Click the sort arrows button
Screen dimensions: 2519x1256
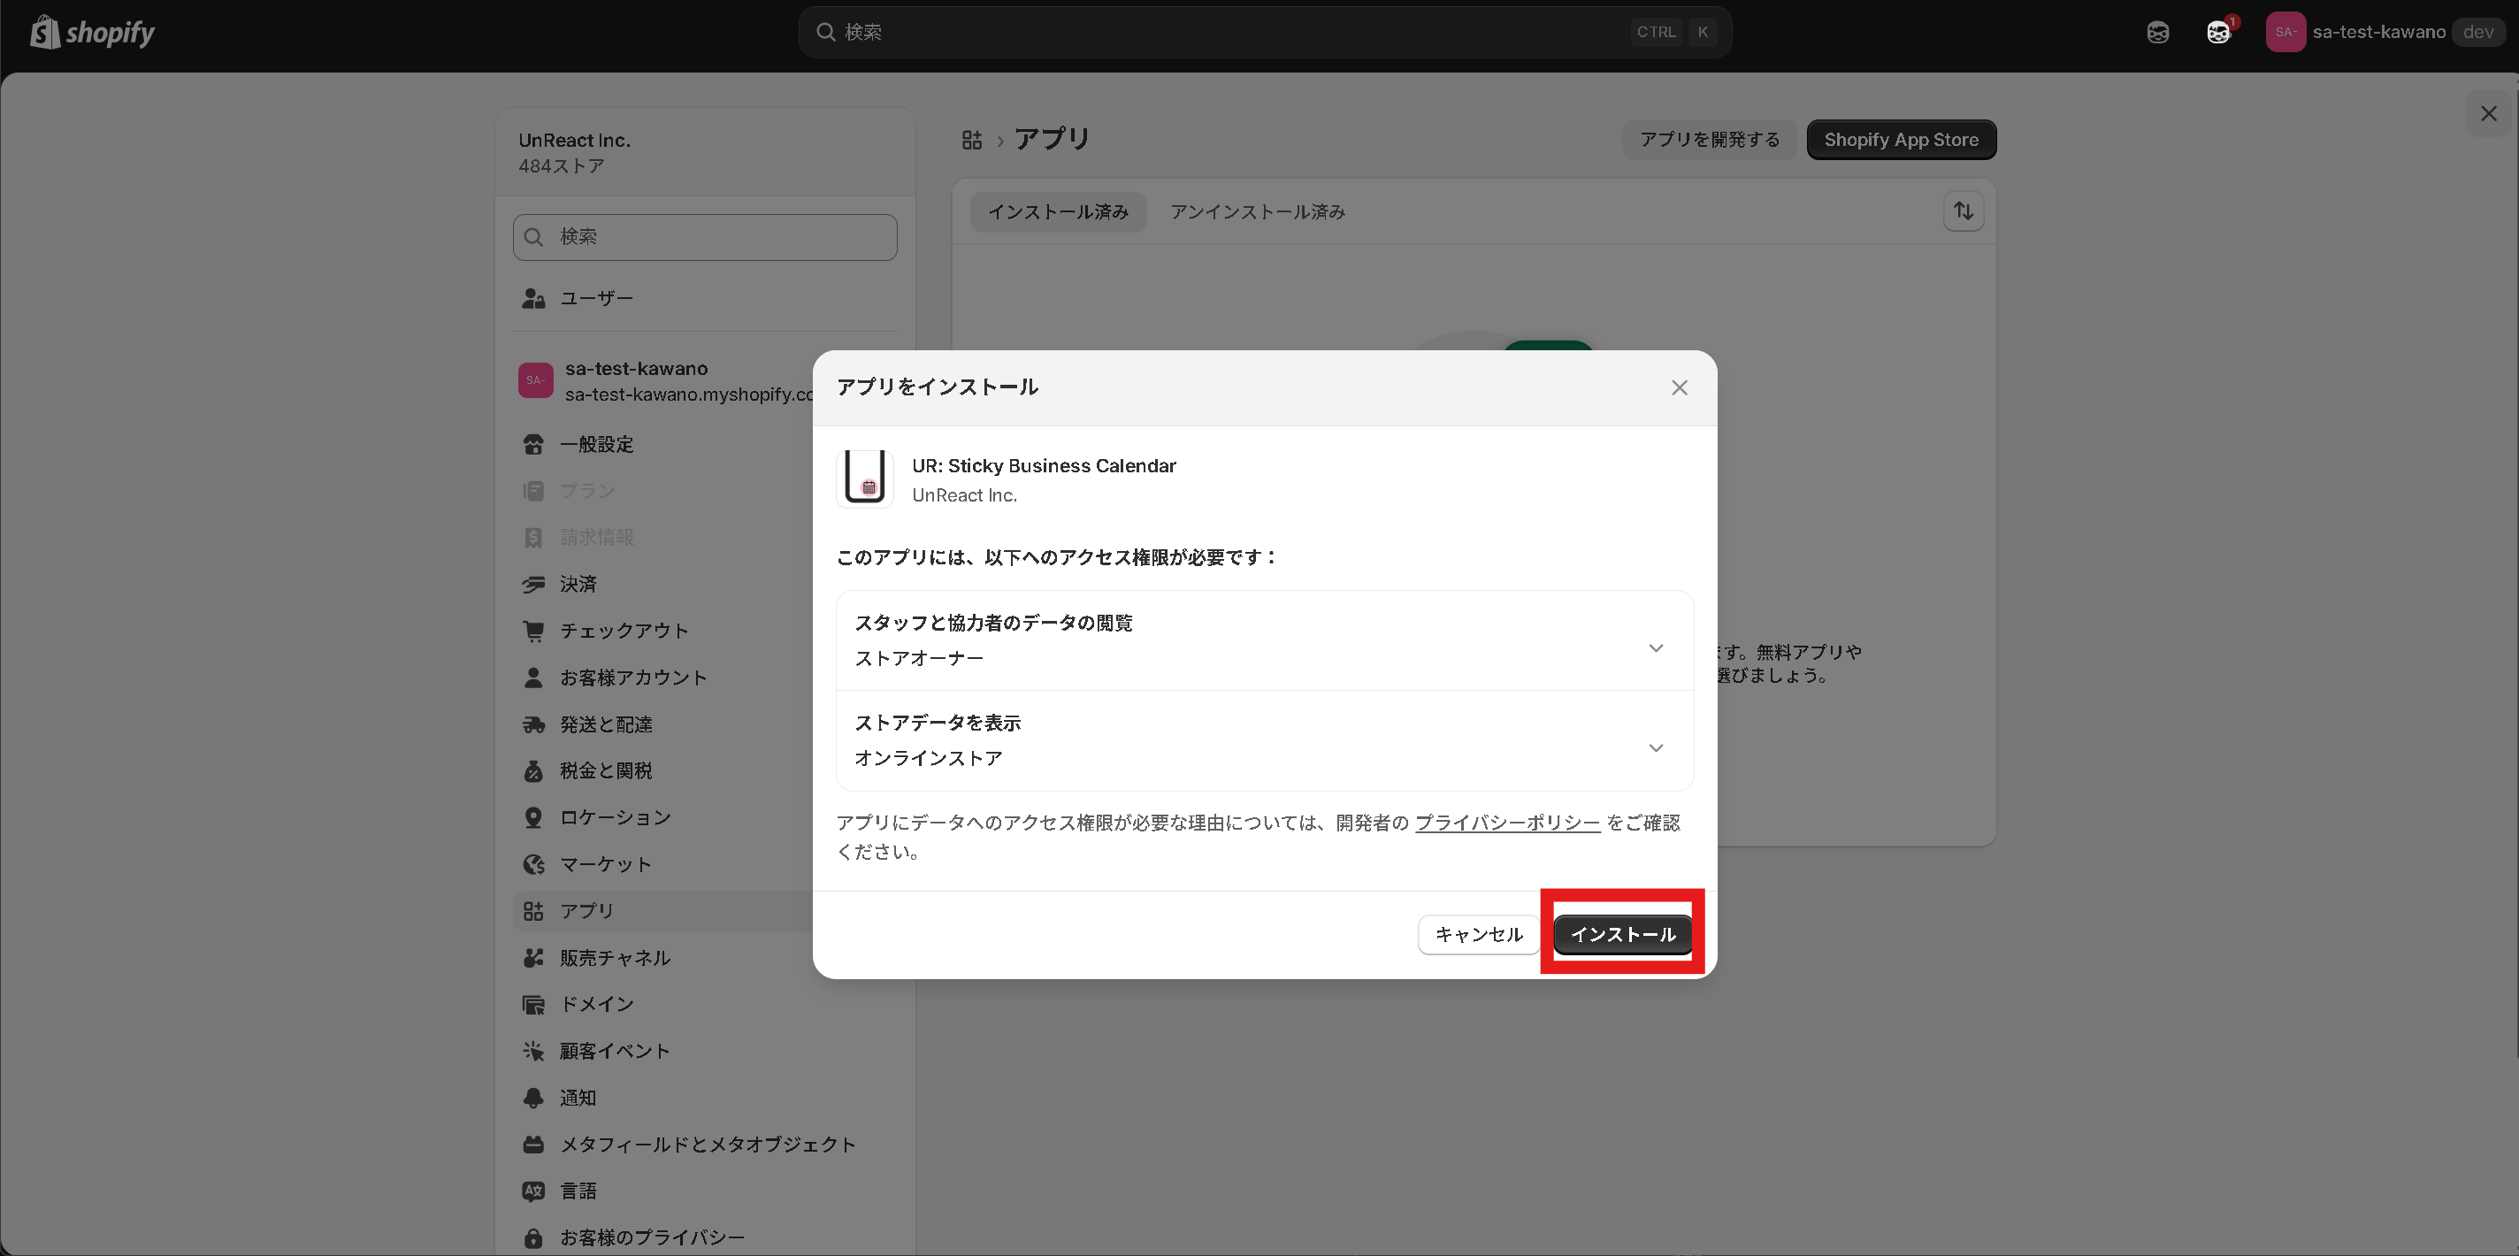[x=1963, y=211]
